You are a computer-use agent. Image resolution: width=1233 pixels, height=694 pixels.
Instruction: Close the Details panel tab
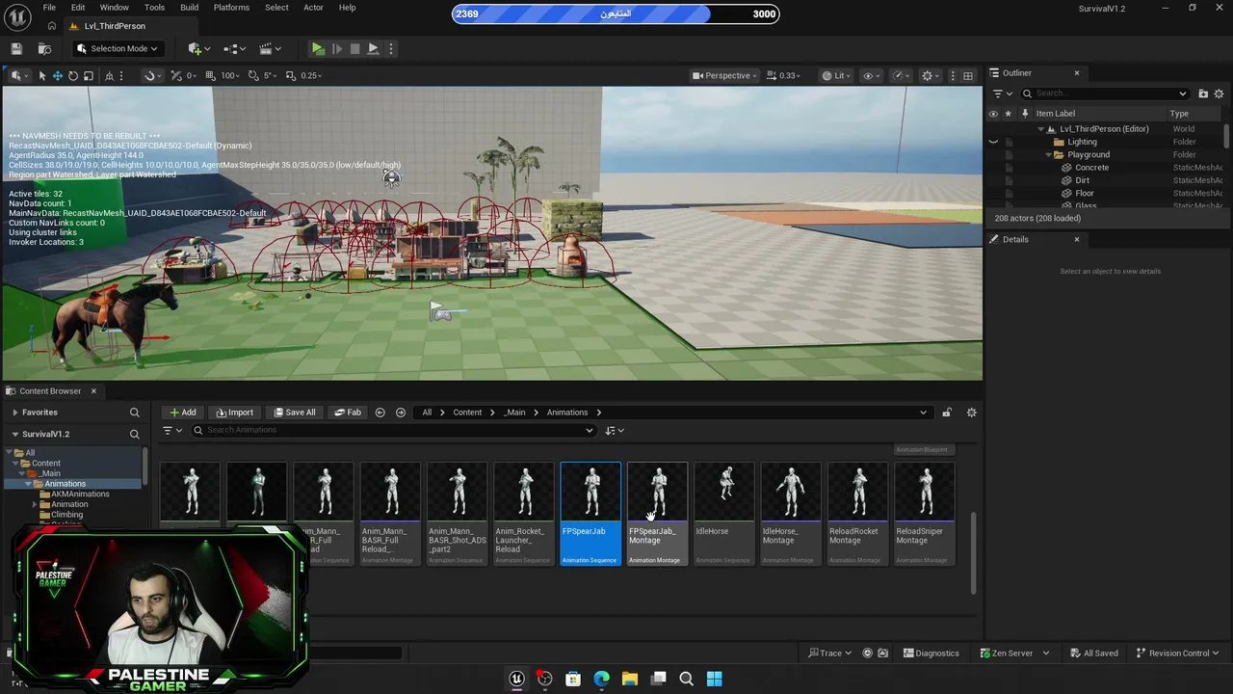click(x=1077, y=239)
